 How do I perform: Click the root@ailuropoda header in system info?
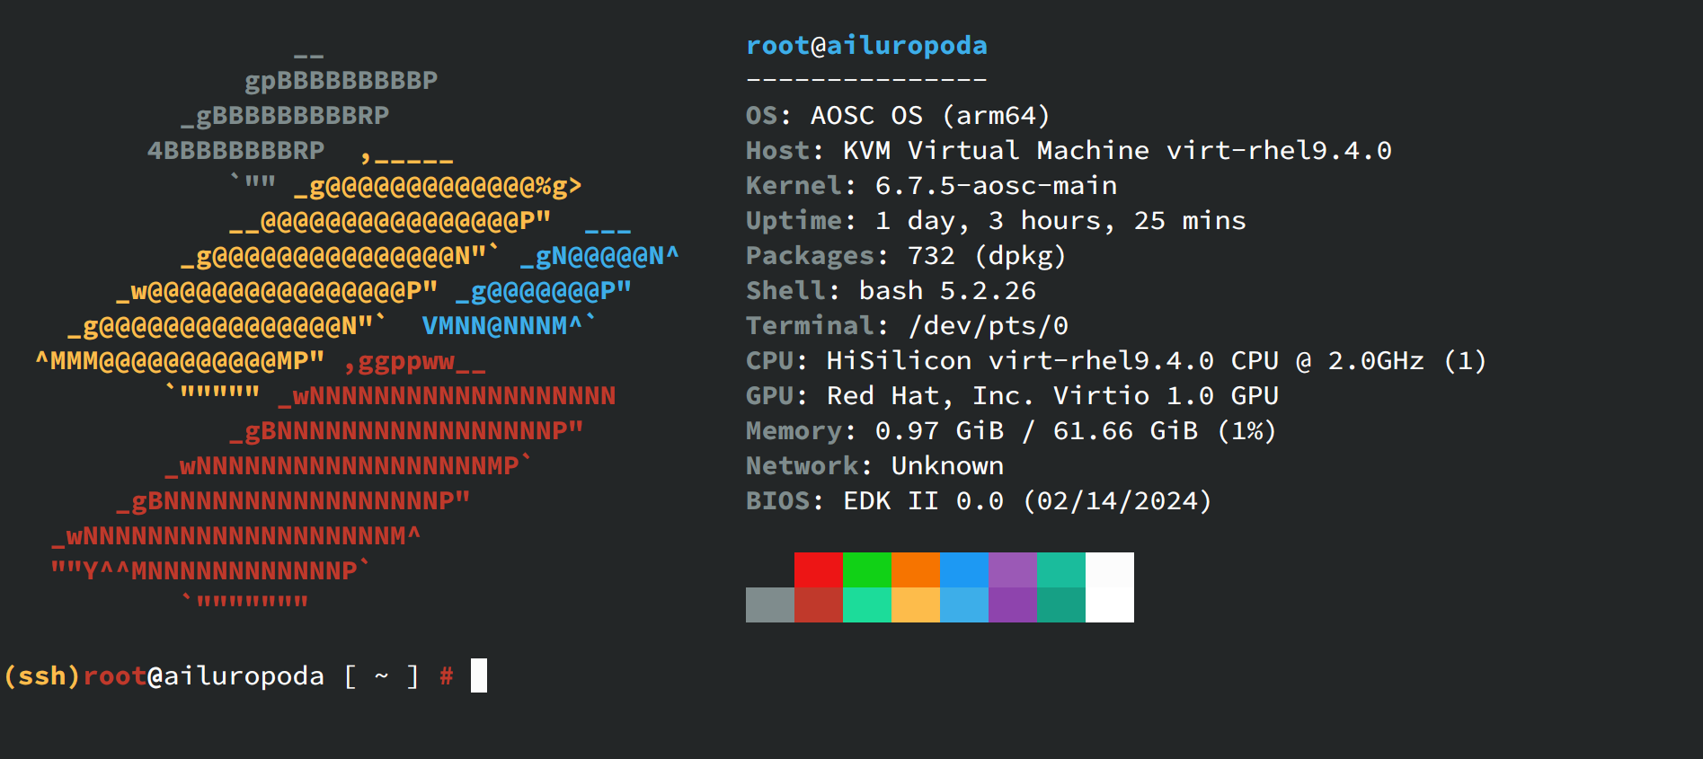866,45
